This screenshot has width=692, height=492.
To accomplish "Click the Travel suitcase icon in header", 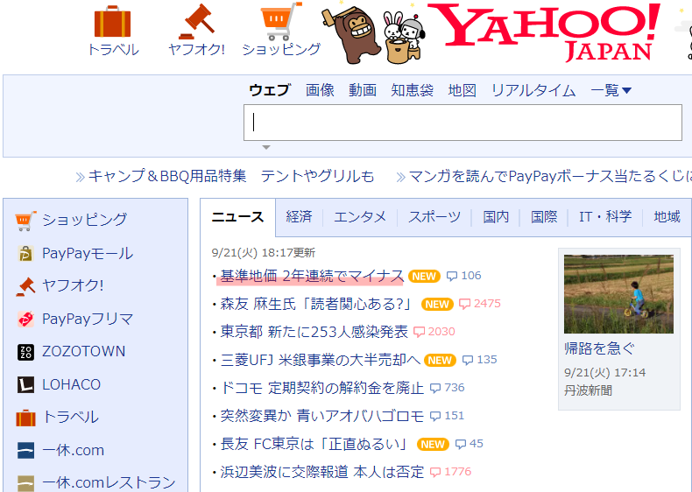I will pos(112,22).
